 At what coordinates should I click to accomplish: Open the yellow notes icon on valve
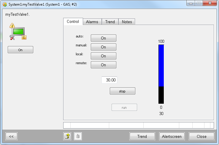pyautogui.click(x=24, y=37)
